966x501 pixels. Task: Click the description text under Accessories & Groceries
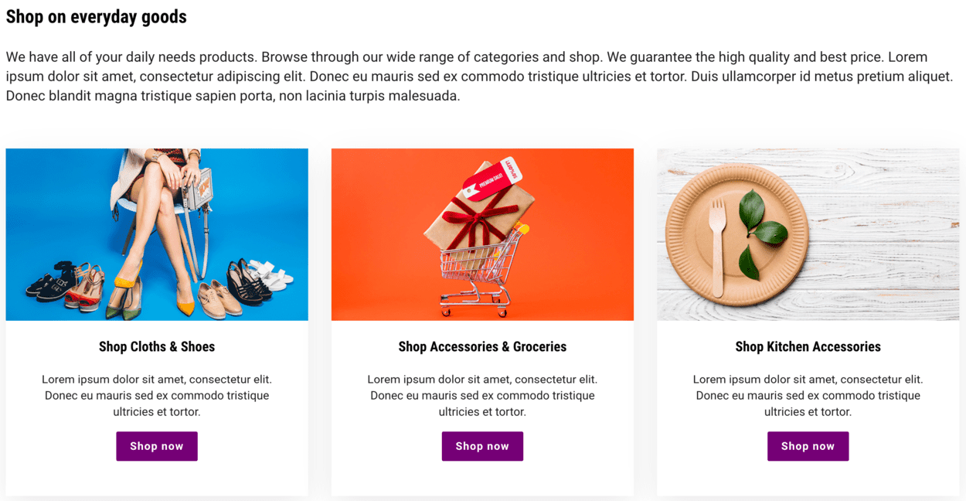point(482,396)
